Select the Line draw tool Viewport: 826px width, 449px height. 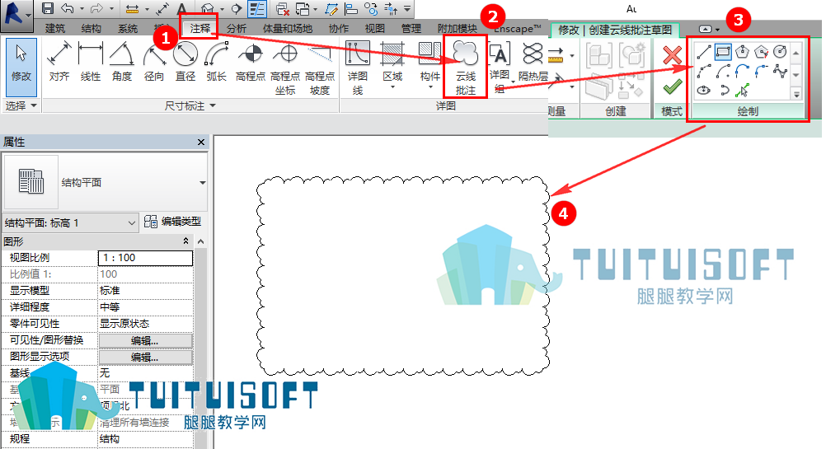click(x=704, y=52)
